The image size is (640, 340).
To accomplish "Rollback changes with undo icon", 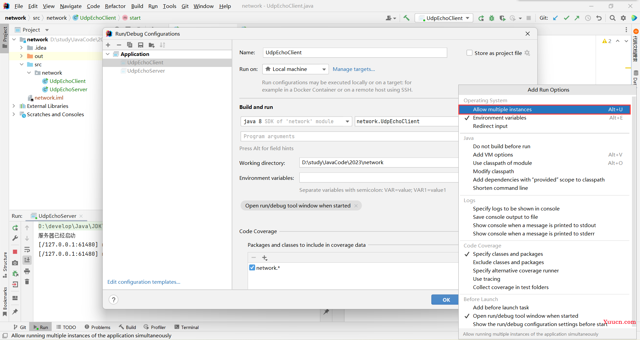I will (x=599, y=18).
